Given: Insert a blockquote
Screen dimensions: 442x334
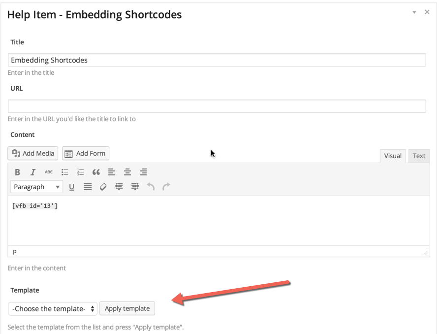Looking at the screenshot, I should pyautogui.click(x=96, y=172).
